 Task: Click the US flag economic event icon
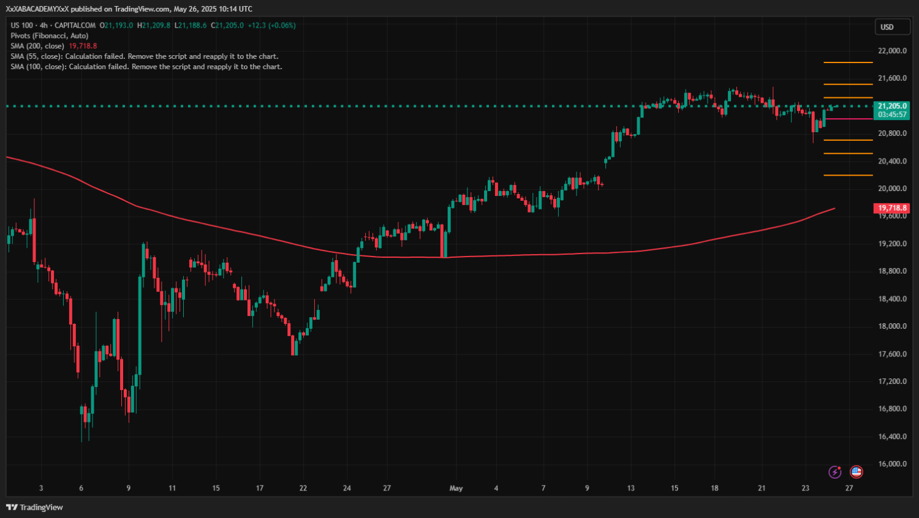click(857, 472)
